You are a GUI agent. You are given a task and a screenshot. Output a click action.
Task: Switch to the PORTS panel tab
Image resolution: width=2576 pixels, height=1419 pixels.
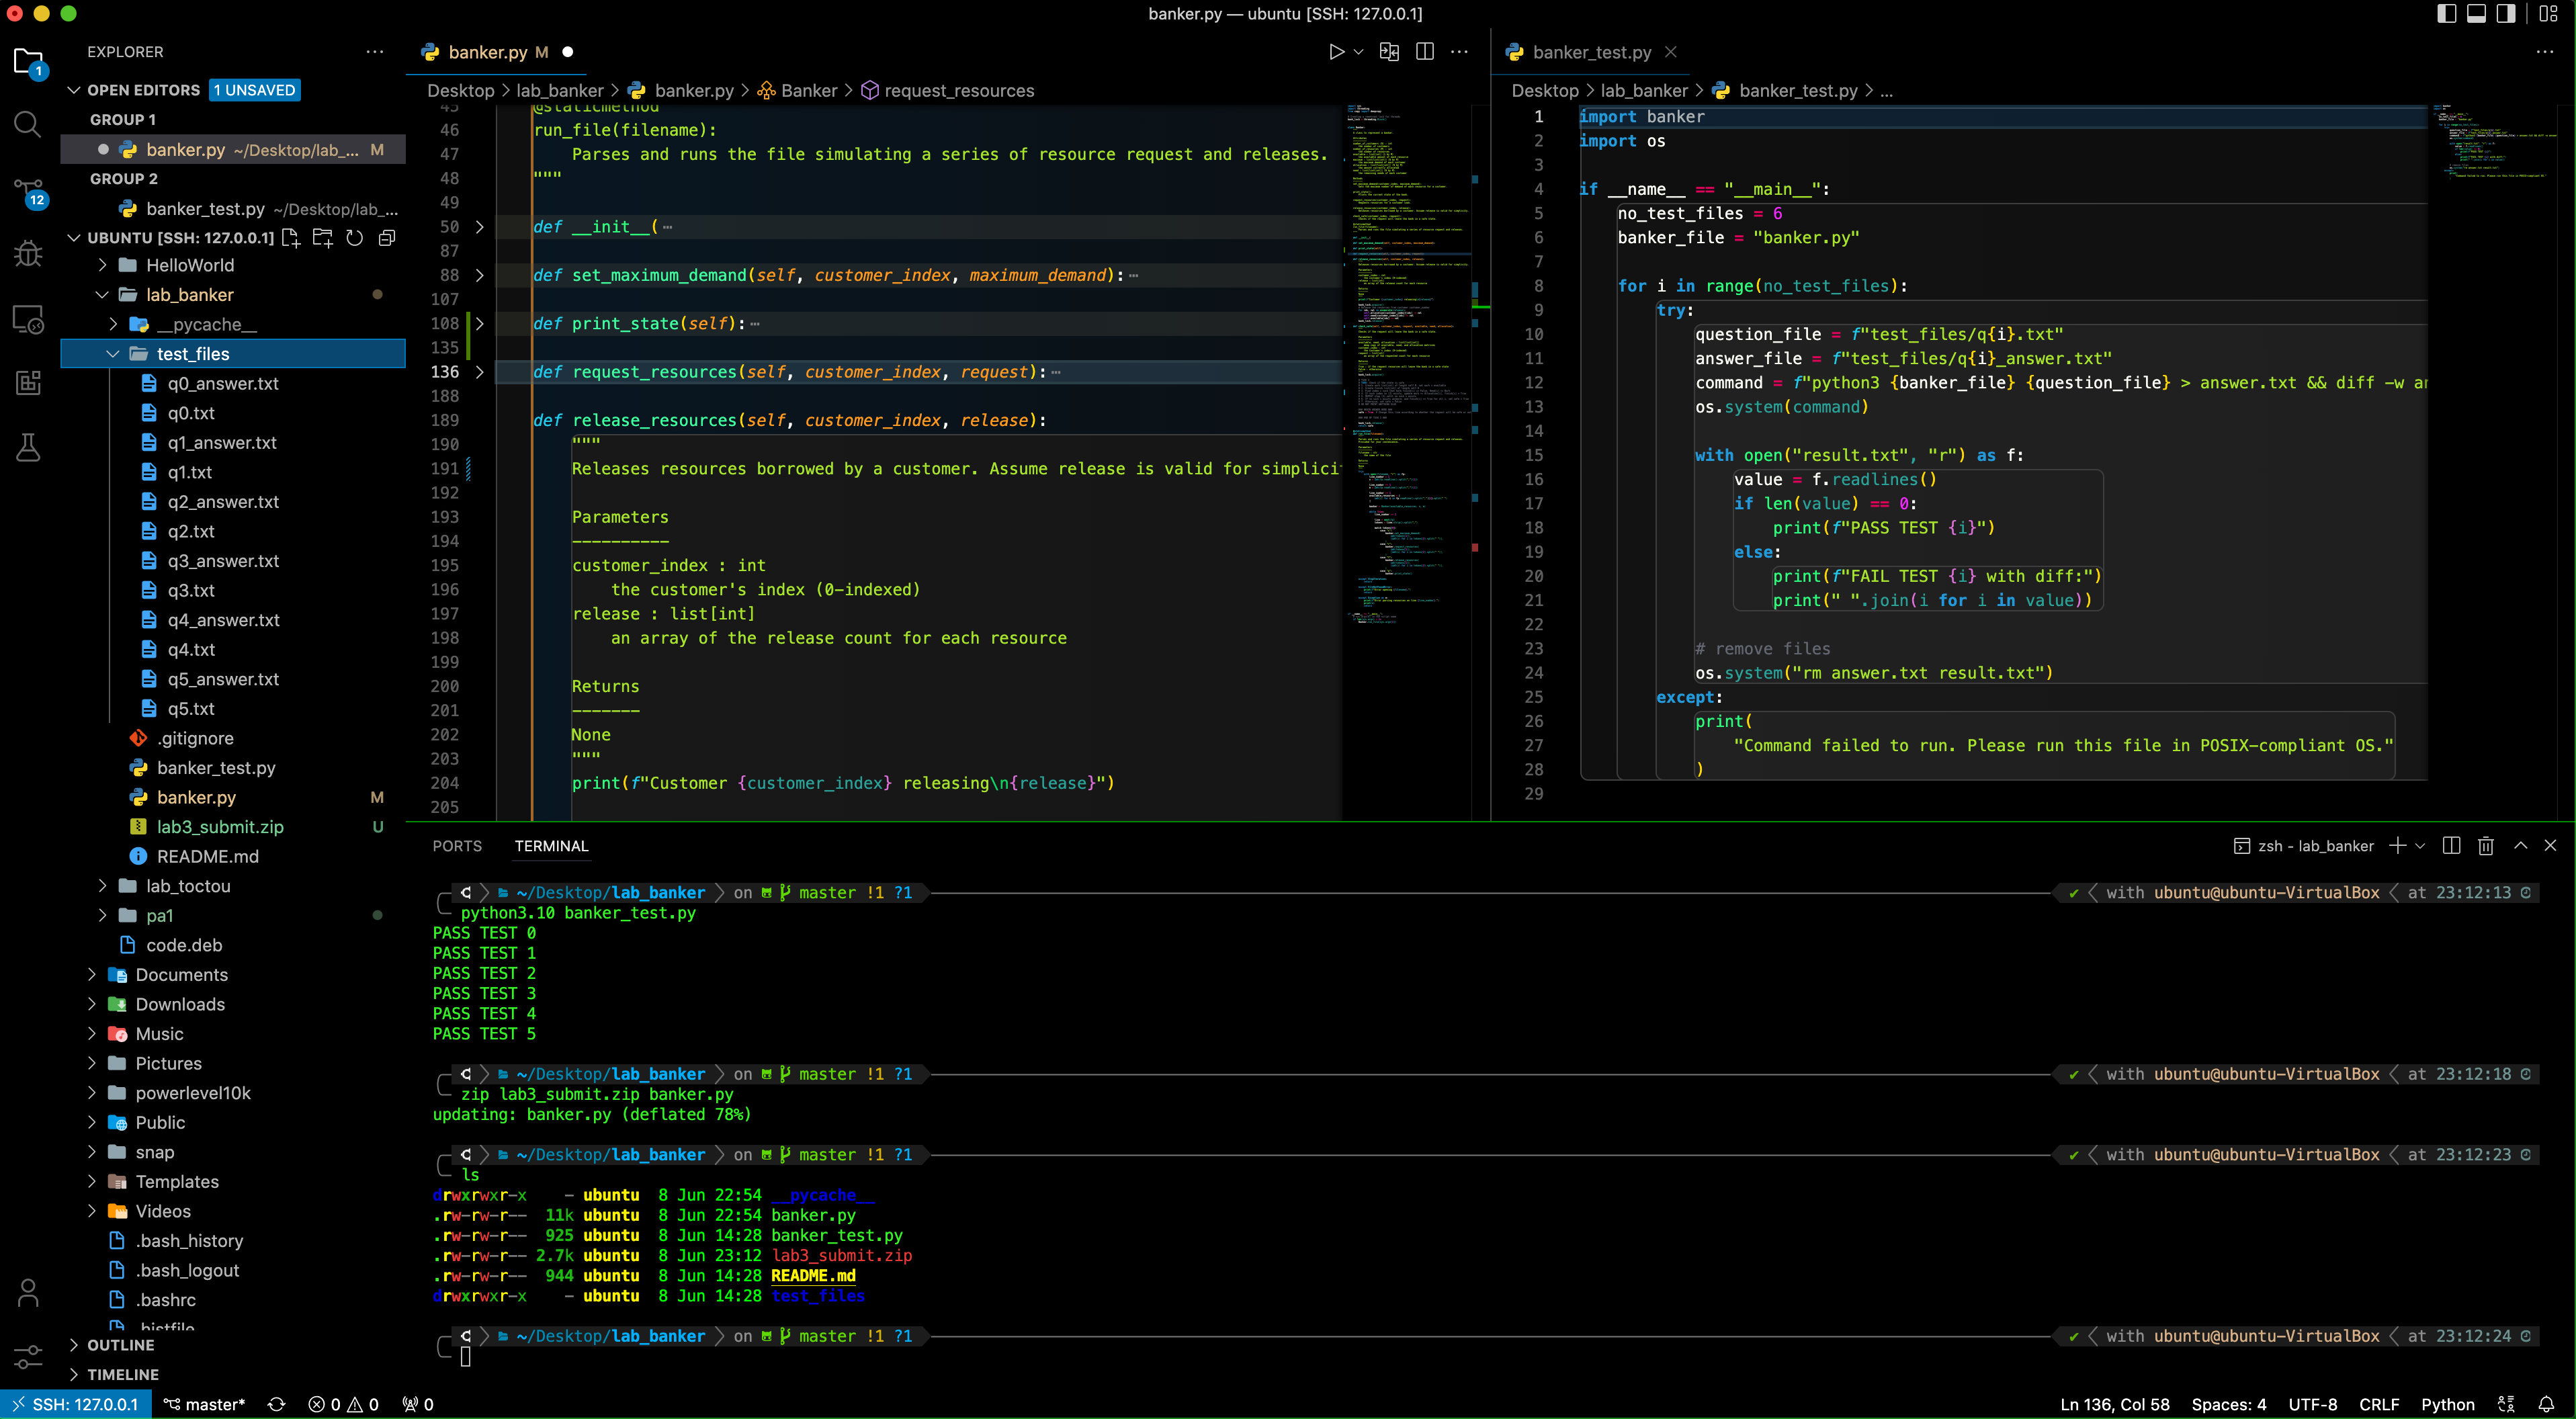[x=457, y=846]
